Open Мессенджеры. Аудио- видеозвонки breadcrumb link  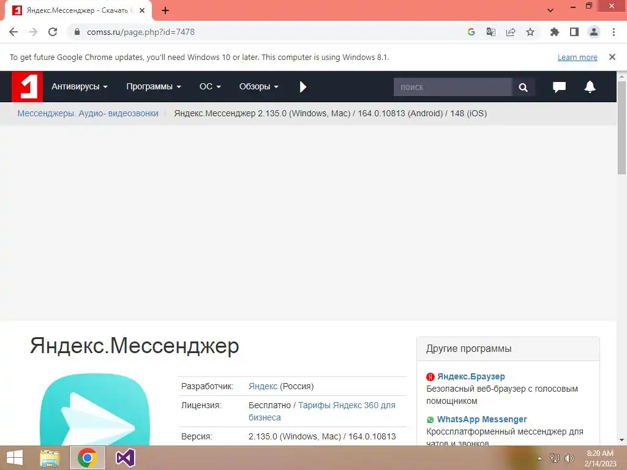pos(88,113)
